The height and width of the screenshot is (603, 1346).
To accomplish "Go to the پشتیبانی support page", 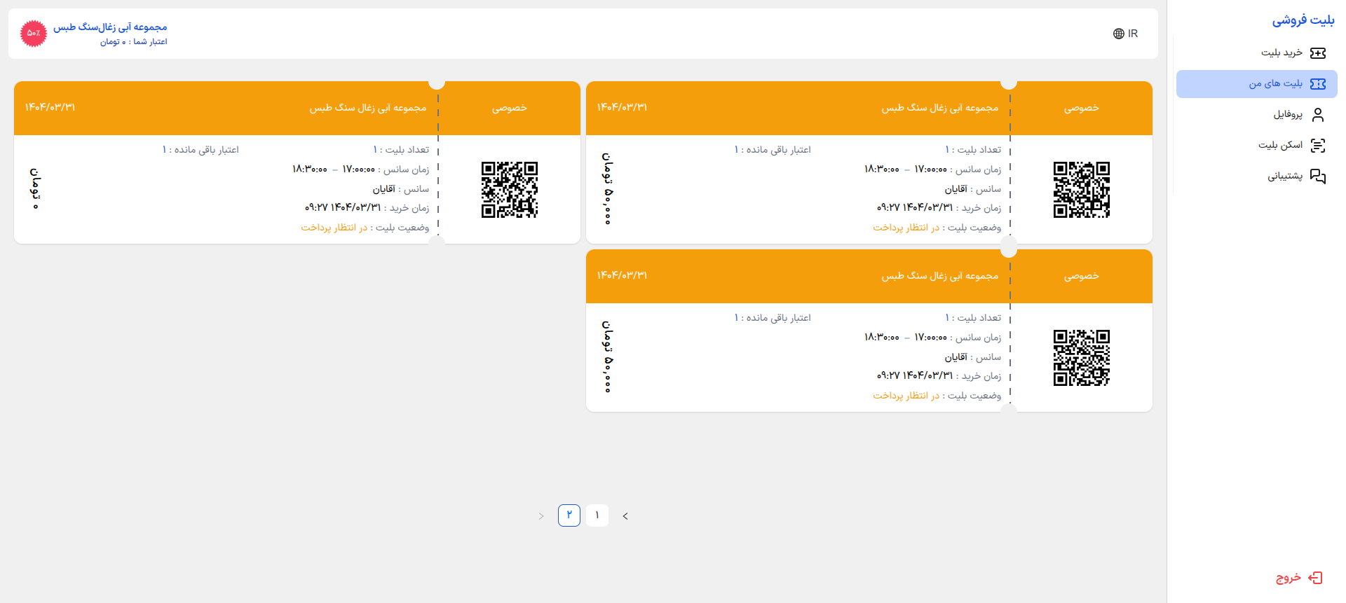I will [x=1284, y=176].
